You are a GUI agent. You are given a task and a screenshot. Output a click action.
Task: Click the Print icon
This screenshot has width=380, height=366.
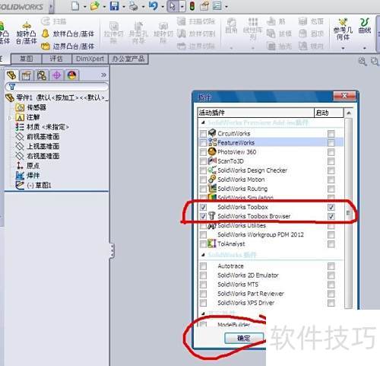133,6
